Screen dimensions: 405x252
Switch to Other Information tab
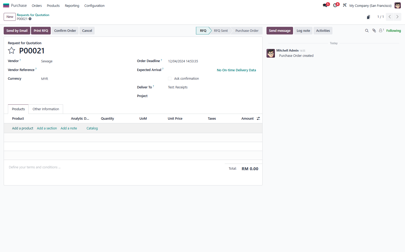coord(46,109)
